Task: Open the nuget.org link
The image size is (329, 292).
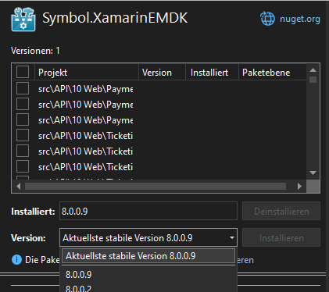Action: pos(299,19)
